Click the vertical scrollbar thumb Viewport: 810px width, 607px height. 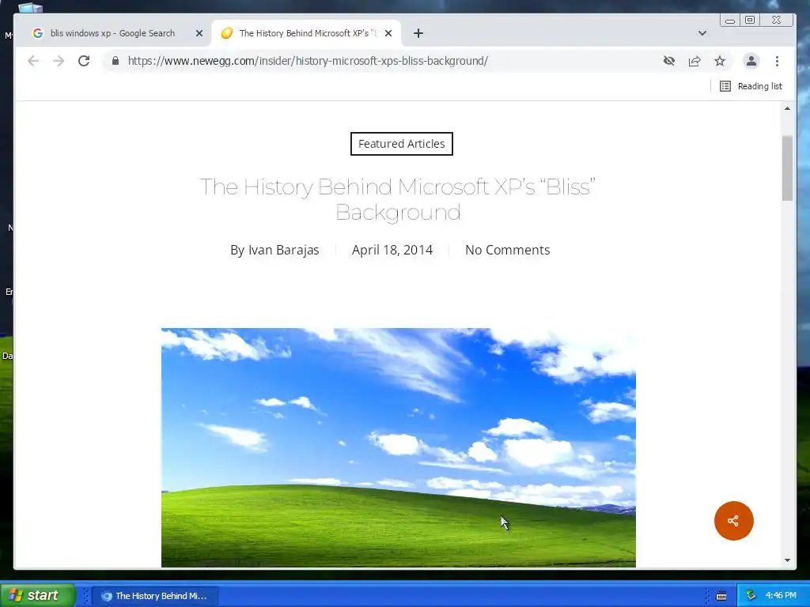point(787,168)
